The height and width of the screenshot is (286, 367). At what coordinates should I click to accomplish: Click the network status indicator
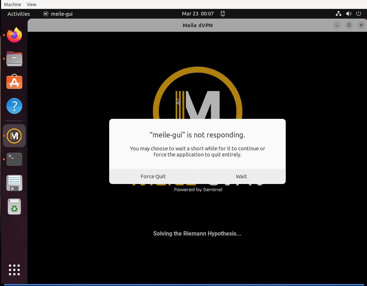(338, 14)
